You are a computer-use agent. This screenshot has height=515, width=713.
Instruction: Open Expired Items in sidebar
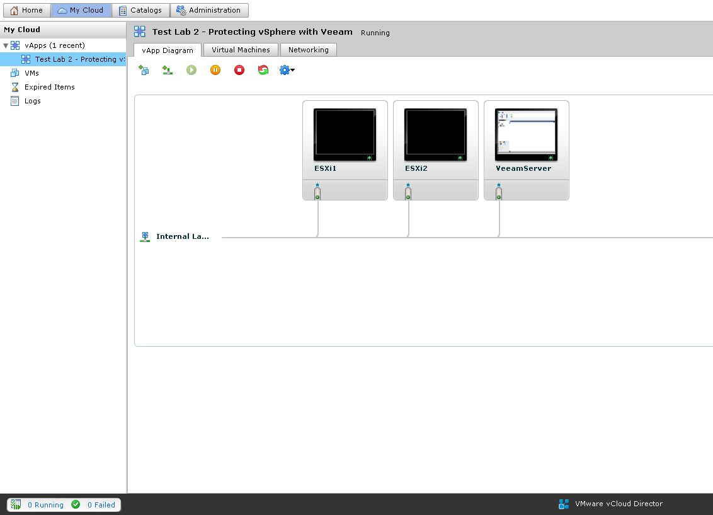point(50,87)
